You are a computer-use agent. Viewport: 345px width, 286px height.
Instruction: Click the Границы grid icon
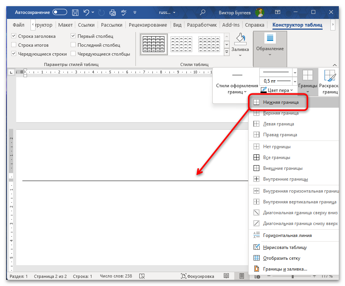308,75
